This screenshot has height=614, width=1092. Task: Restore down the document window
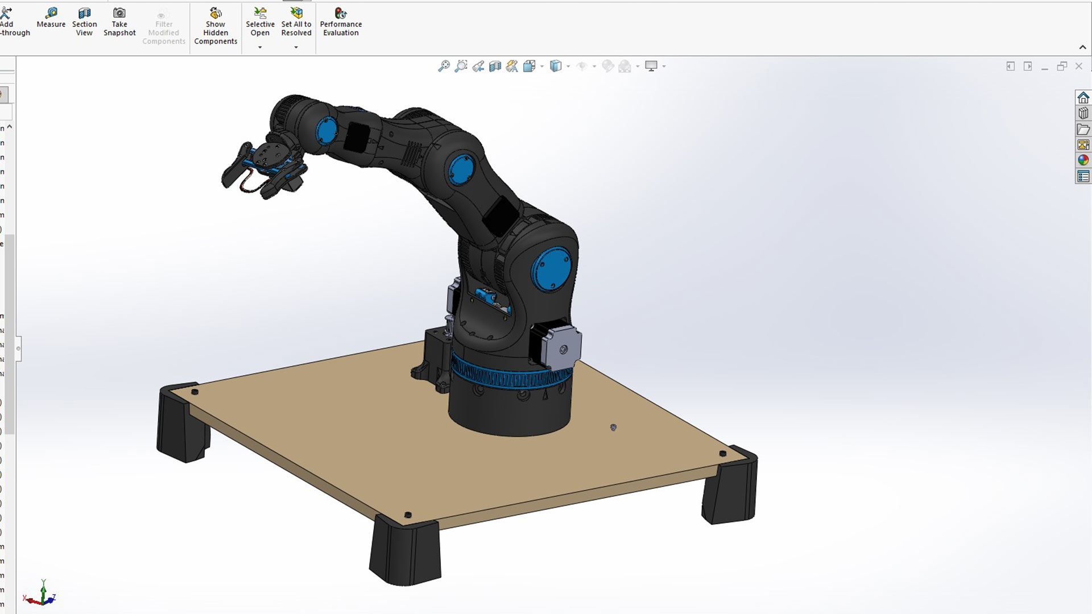[1061, 67]
